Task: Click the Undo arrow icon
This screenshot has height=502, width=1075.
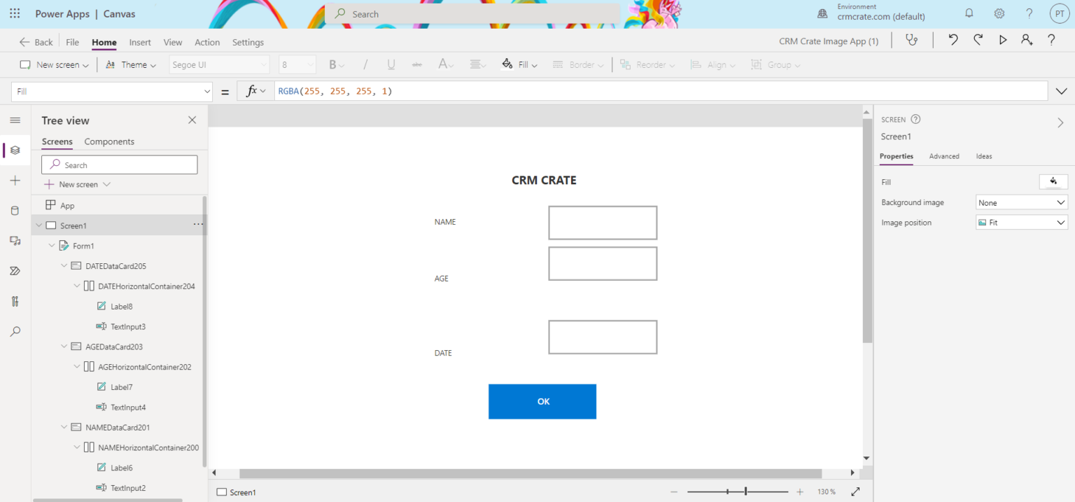Action: 953,40
